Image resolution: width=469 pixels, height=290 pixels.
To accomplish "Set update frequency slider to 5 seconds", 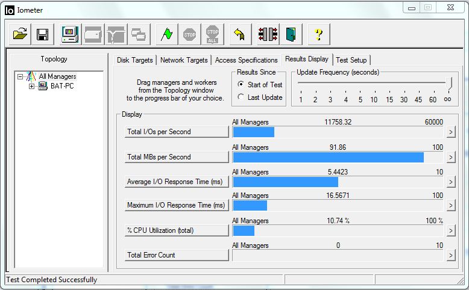I will pos(360,84).
